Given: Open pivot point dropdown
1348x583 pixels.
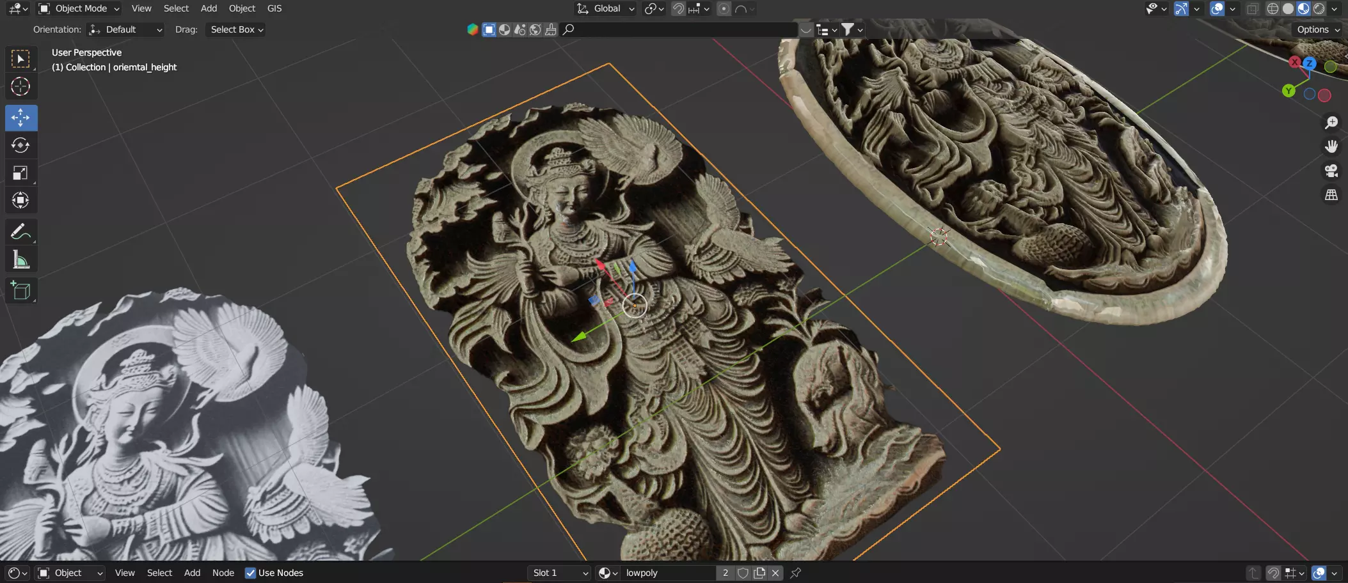Looking at the screenshot, I should click(654, 9).
